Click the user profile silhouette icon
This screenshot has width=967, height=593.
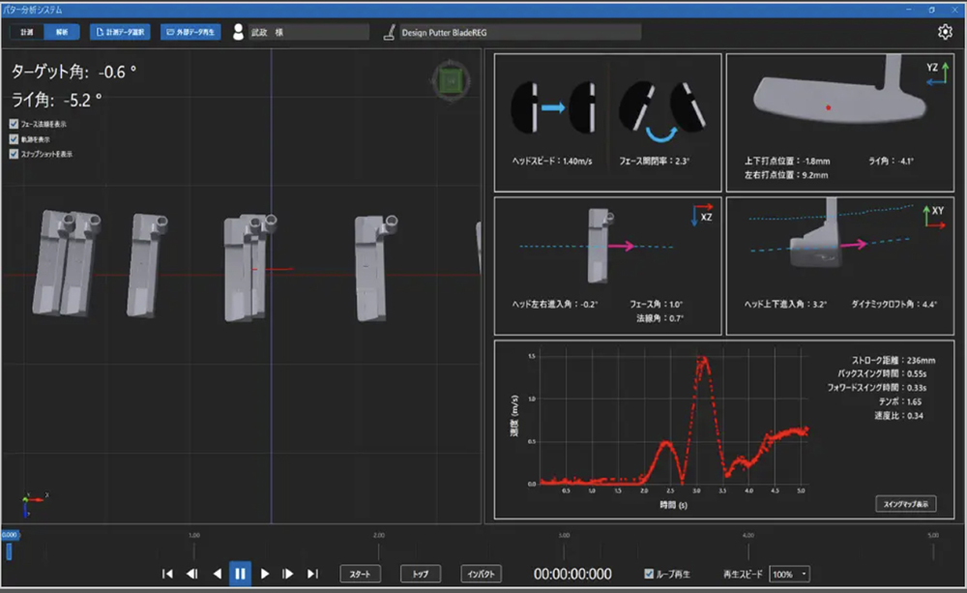[238, 32]
